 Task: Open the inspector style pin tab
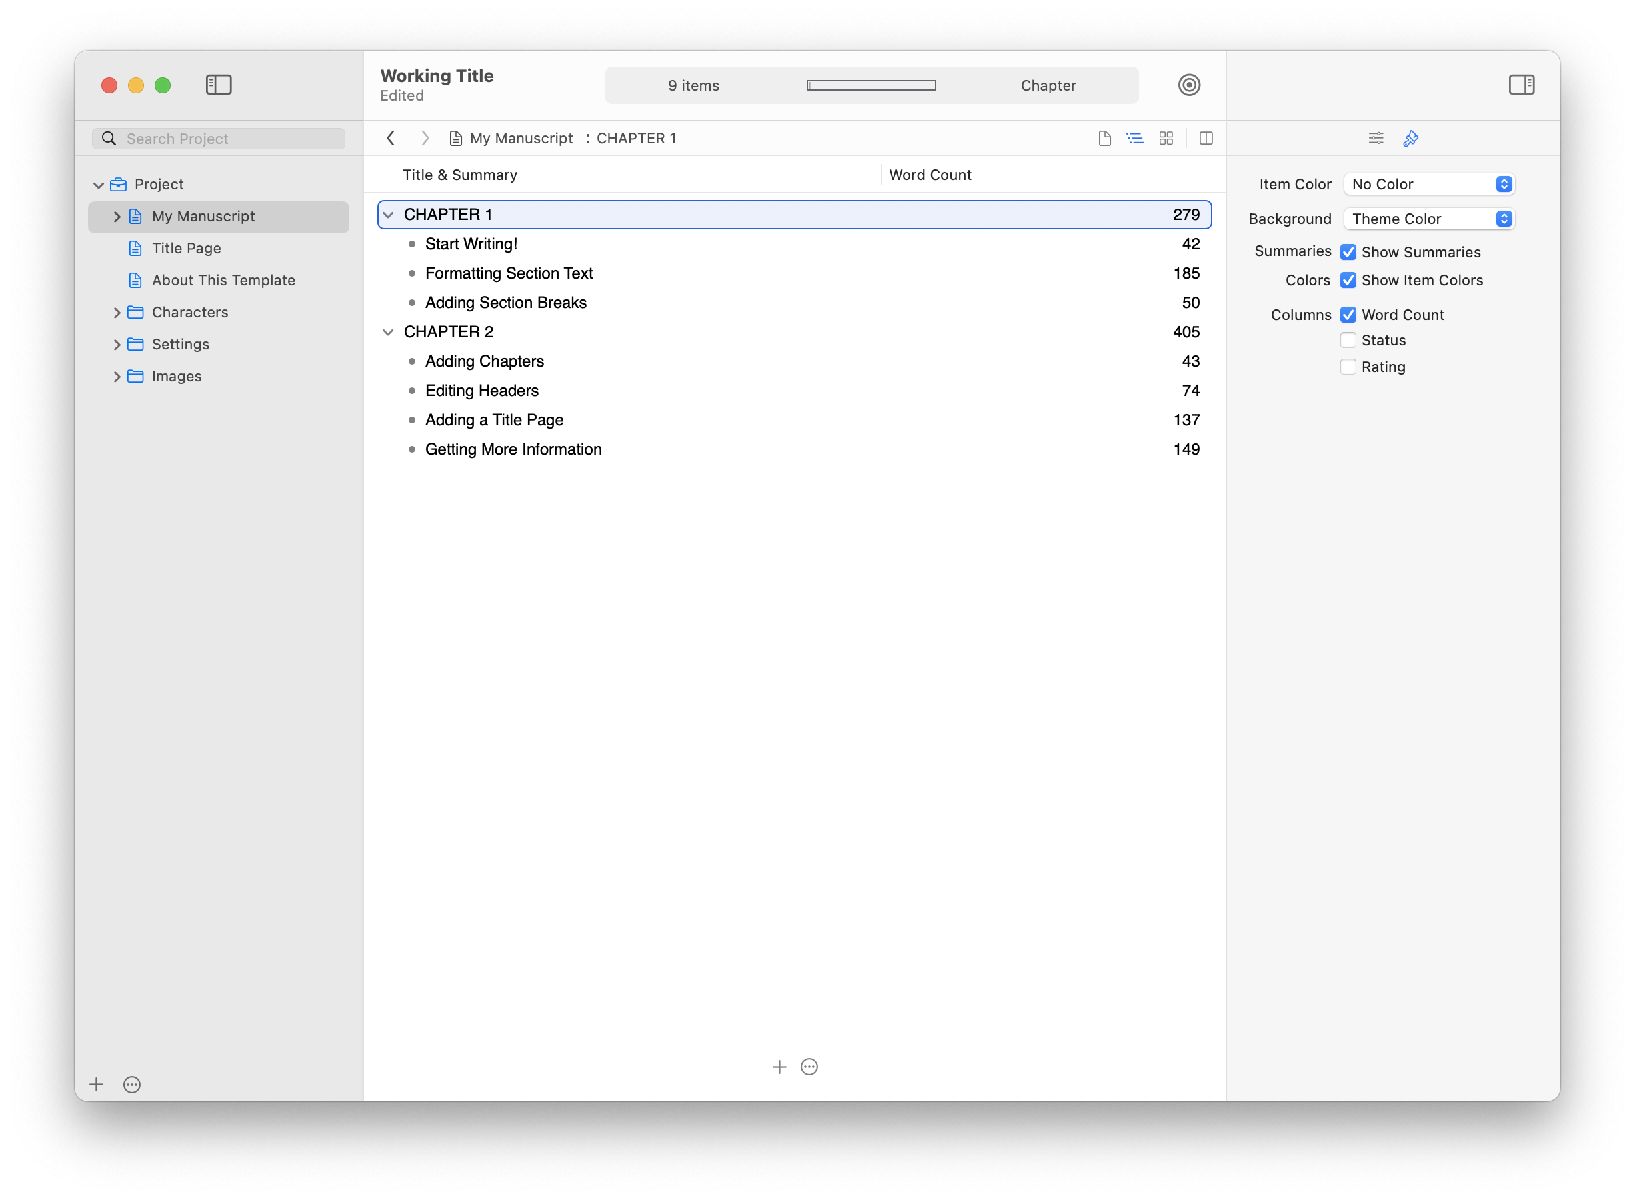tap(1410, 138)
